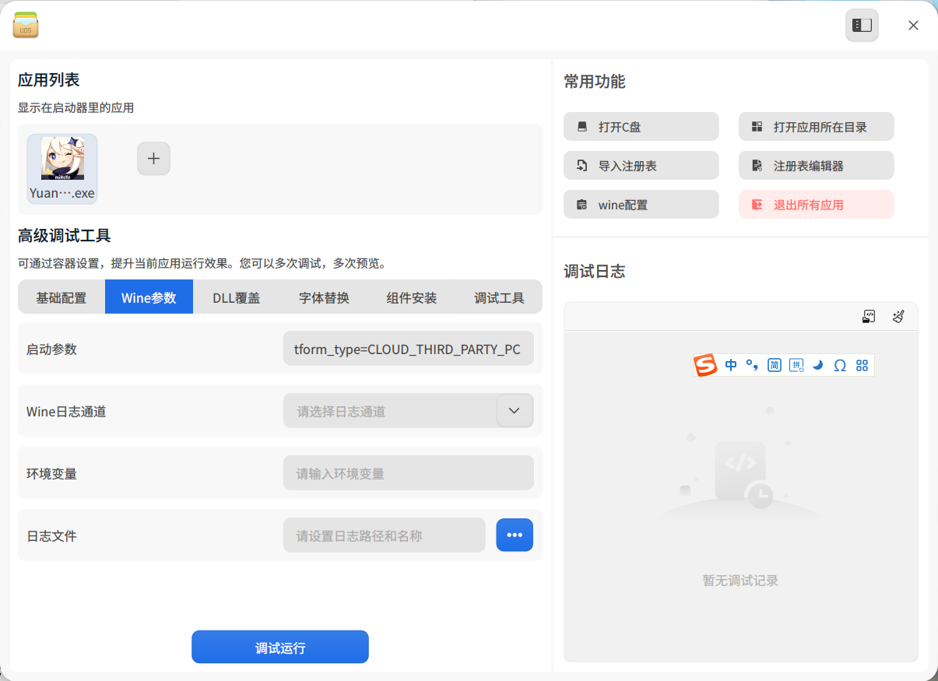Toggle punctuation mode in IME bar
938x681 pixels.
[752, 365]
